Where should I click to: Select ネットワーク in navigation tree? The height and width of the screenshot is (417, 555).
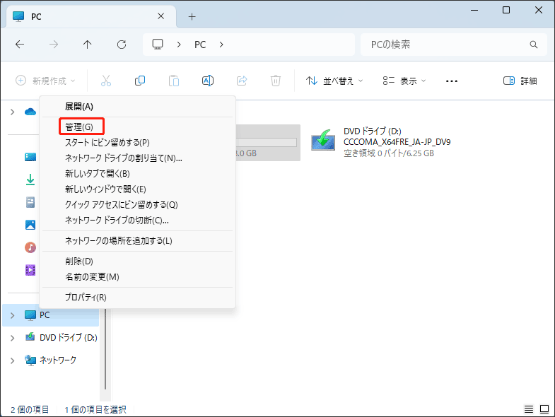[x=51, y=360]
